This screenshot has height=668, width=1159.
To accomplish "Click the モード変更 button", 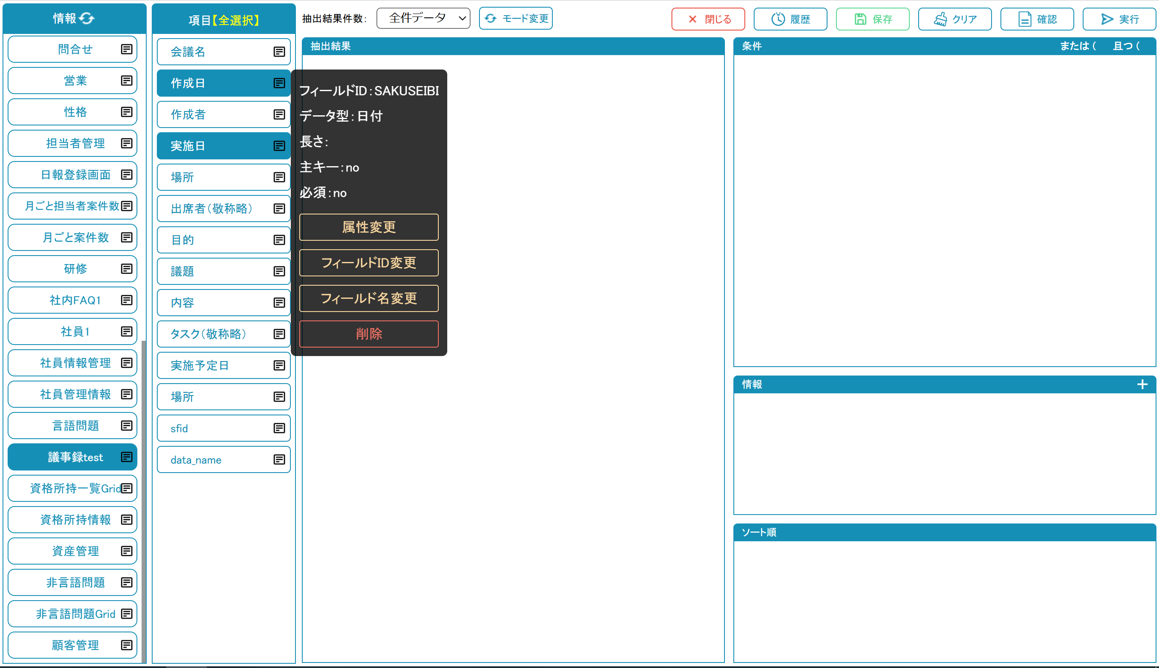I will coord(516,18).
